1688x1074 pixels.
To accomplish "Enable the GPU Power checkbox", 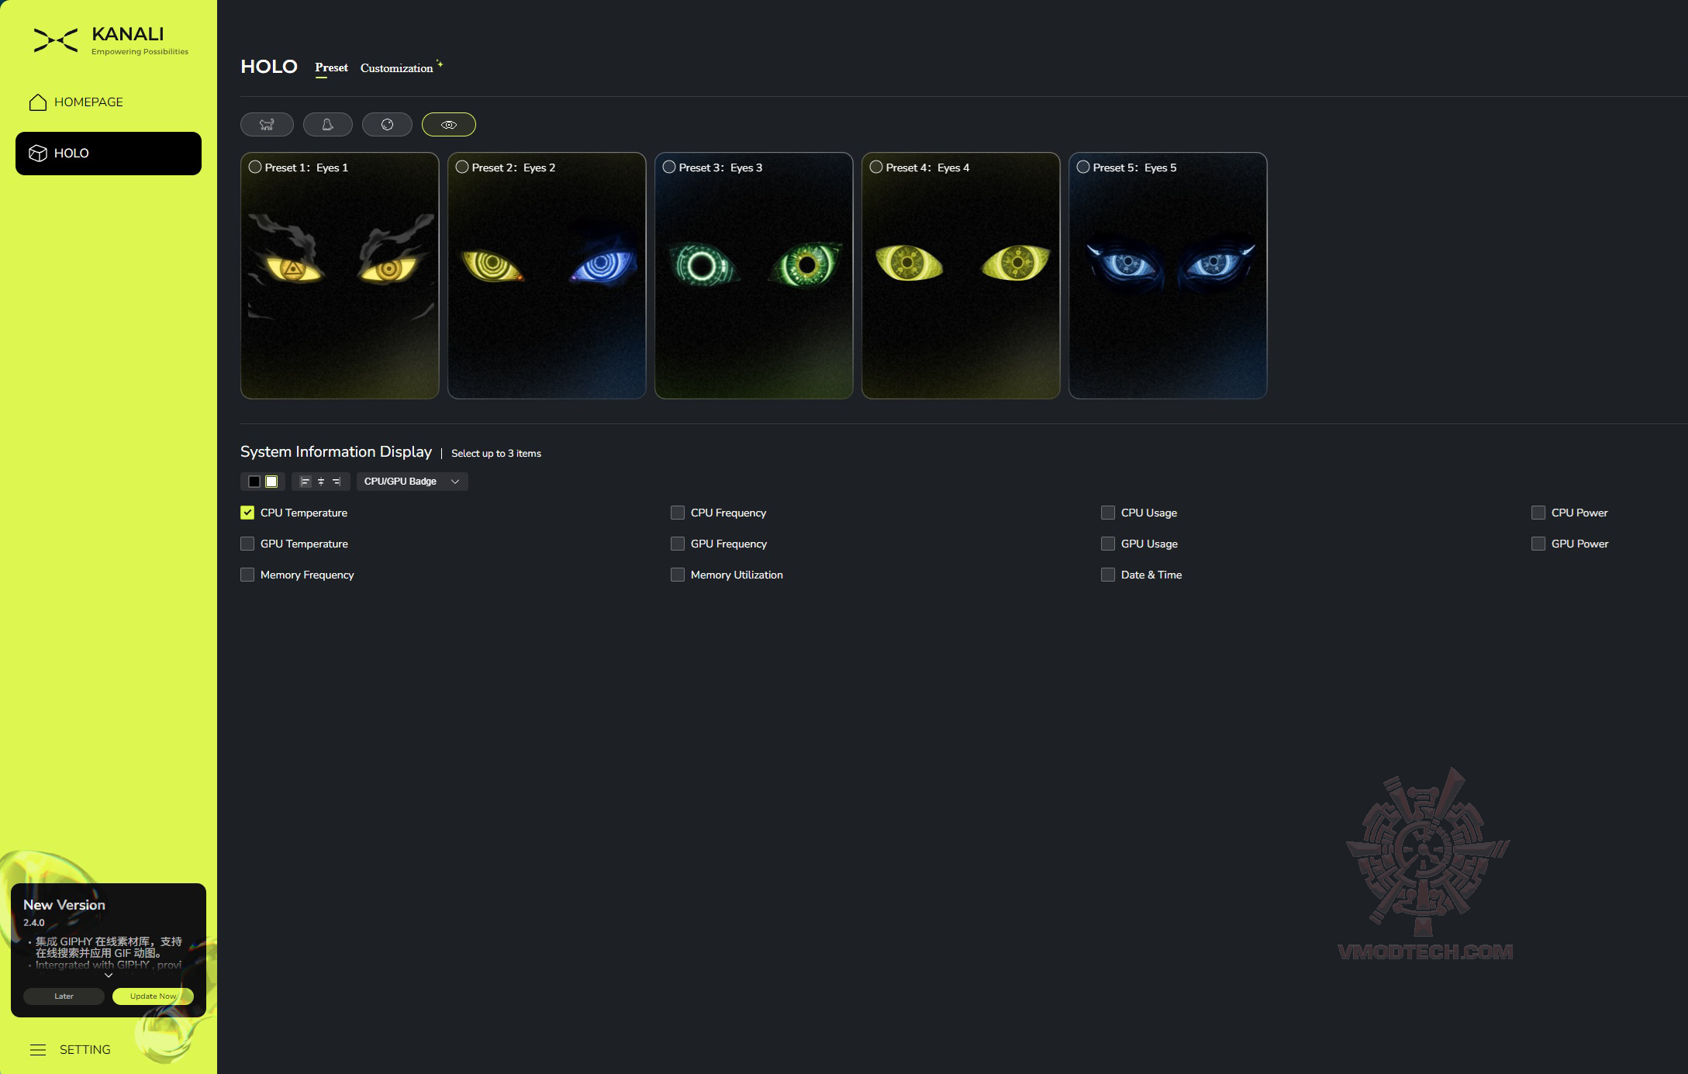I will pos(1538,544).
